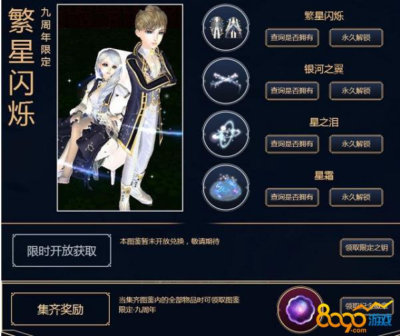Click the 领取纪念徽章 reward button
400x336 pixels.
(367, 305)
